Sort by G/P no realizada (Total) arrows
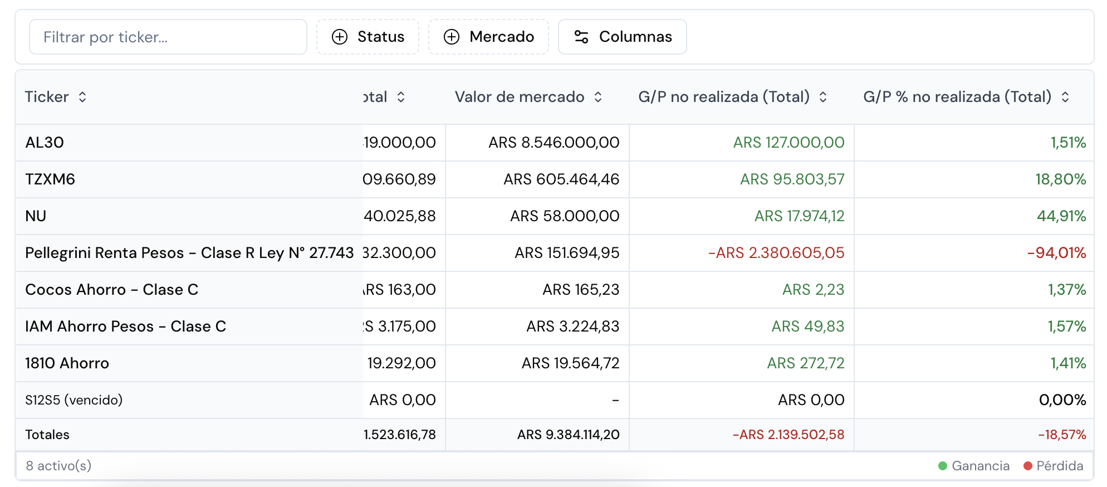 pos(823,97)
